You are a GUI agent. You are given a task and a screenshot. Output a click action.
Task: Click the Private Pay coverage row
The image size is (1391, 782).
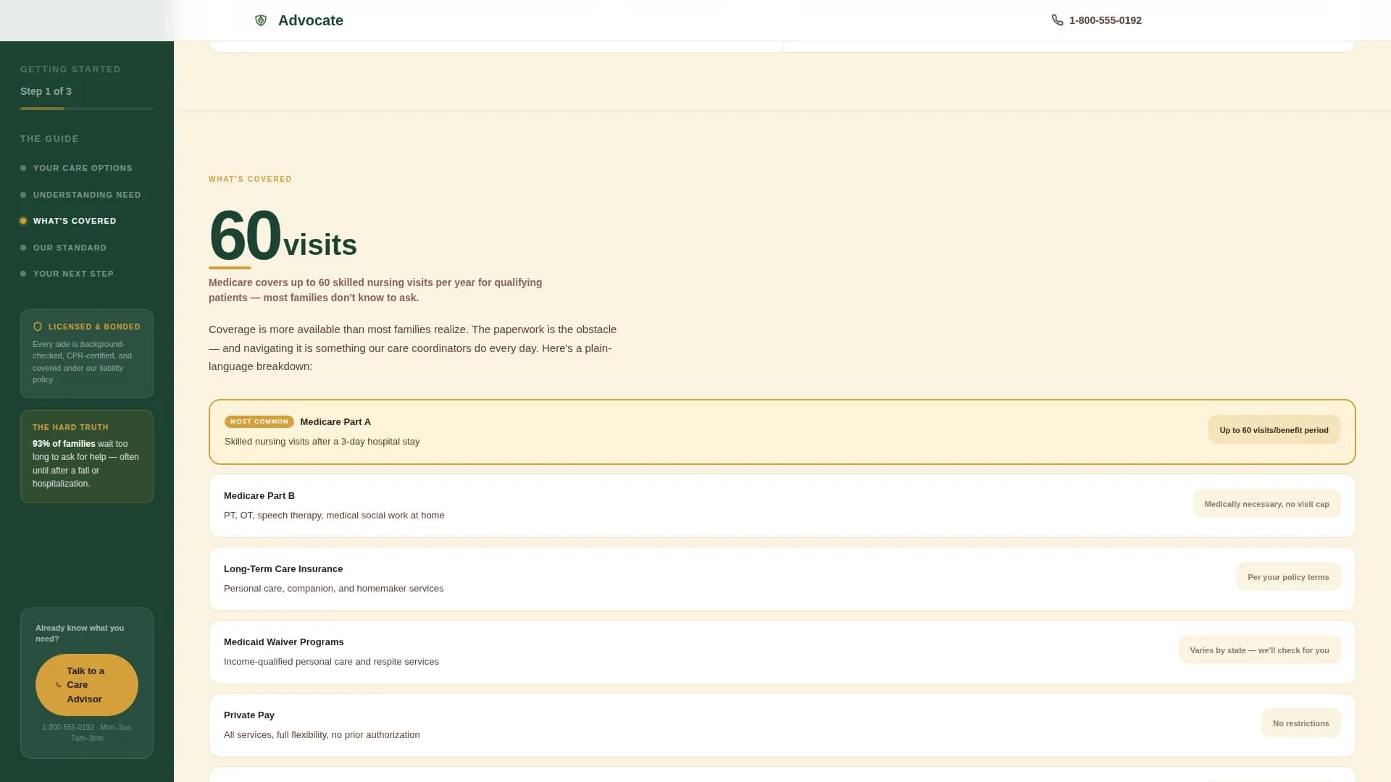click(x=782, y=725)
